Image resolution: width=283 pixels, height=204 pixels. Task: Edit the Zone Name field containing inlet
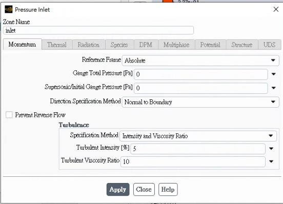point(98,30)
